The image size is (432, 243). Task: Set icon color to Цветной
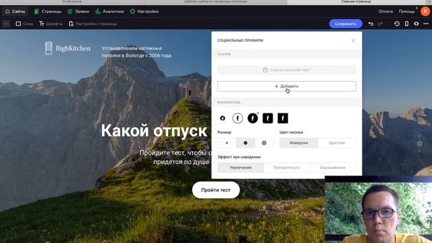coord(337,142)
